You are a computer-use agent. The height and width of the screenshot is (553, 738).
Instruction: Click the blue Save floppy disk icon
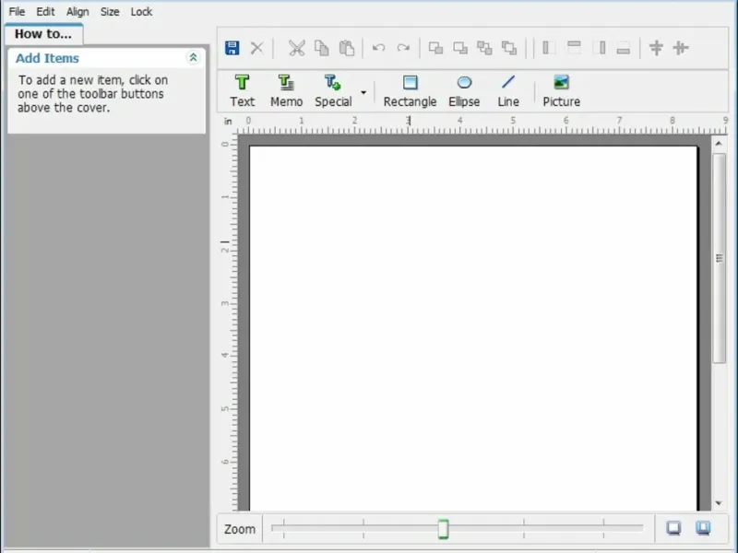tap(232, 48)
